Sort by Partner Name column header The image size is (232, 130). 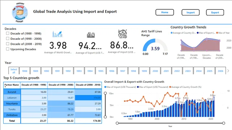[12, 85]
